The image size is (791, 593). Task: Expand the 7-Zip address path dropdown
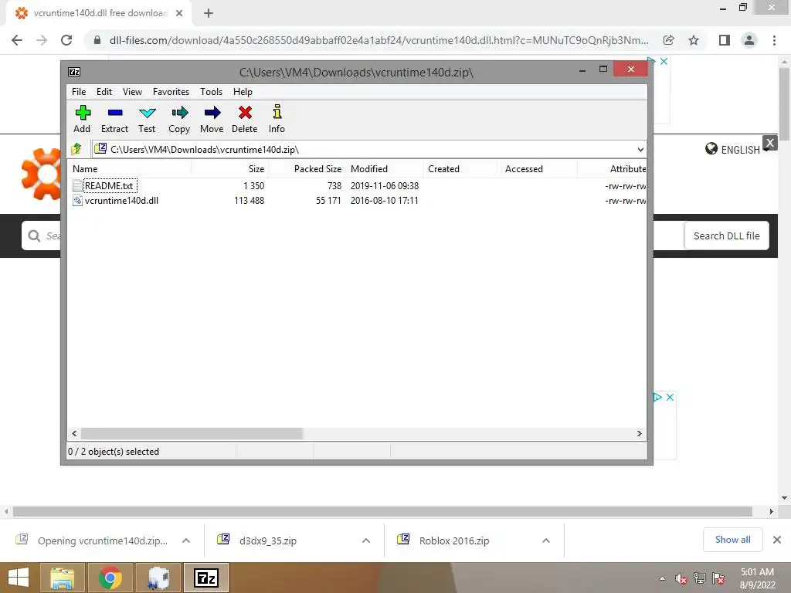pyautogui.click(x=640, y=149)
